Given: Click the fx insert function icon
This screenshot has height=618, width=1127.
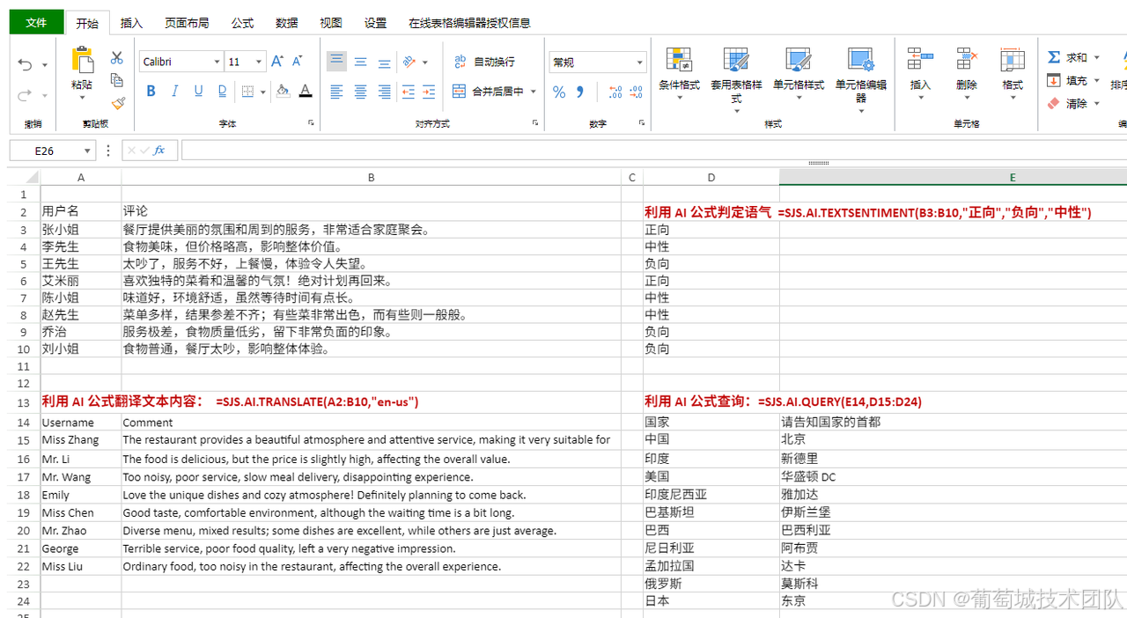Looking at the screenshot, I should point(159,151).
